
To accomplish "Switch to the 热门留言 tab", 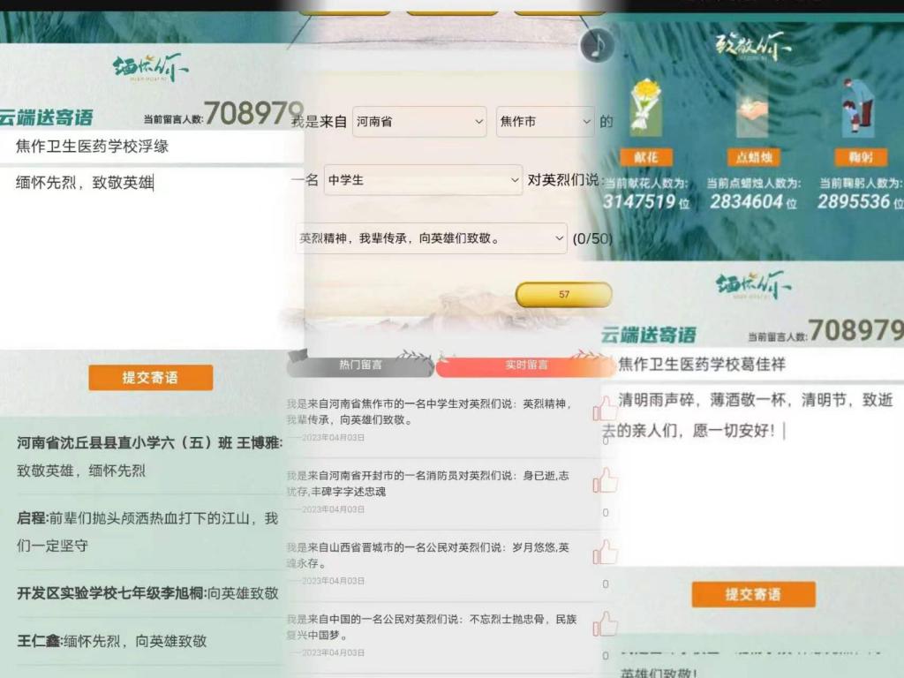I will point(360,364).
